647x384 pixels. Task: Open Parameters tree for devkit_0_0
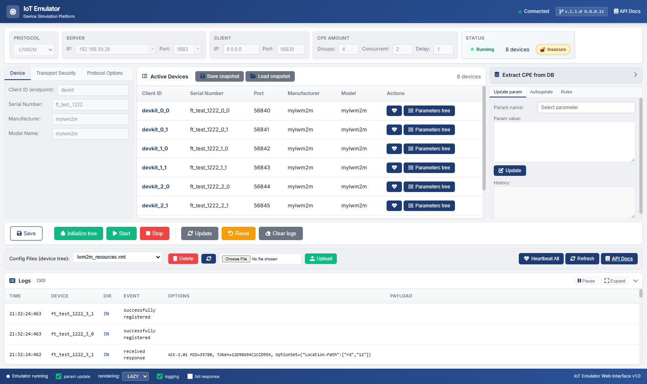pyautogui.click(x=429, y=111)
